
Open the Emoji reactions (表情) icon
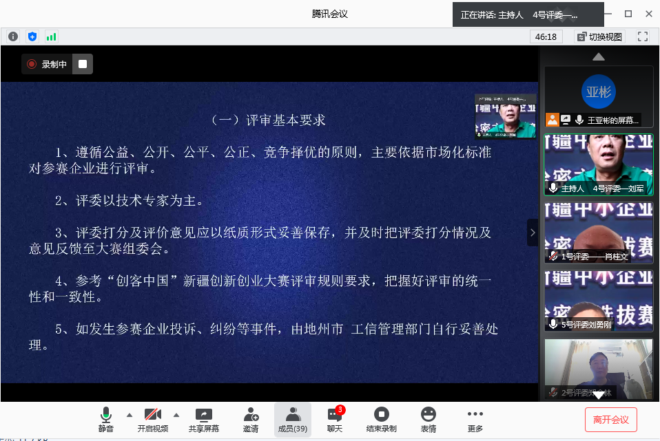click(x=429, y=420)
